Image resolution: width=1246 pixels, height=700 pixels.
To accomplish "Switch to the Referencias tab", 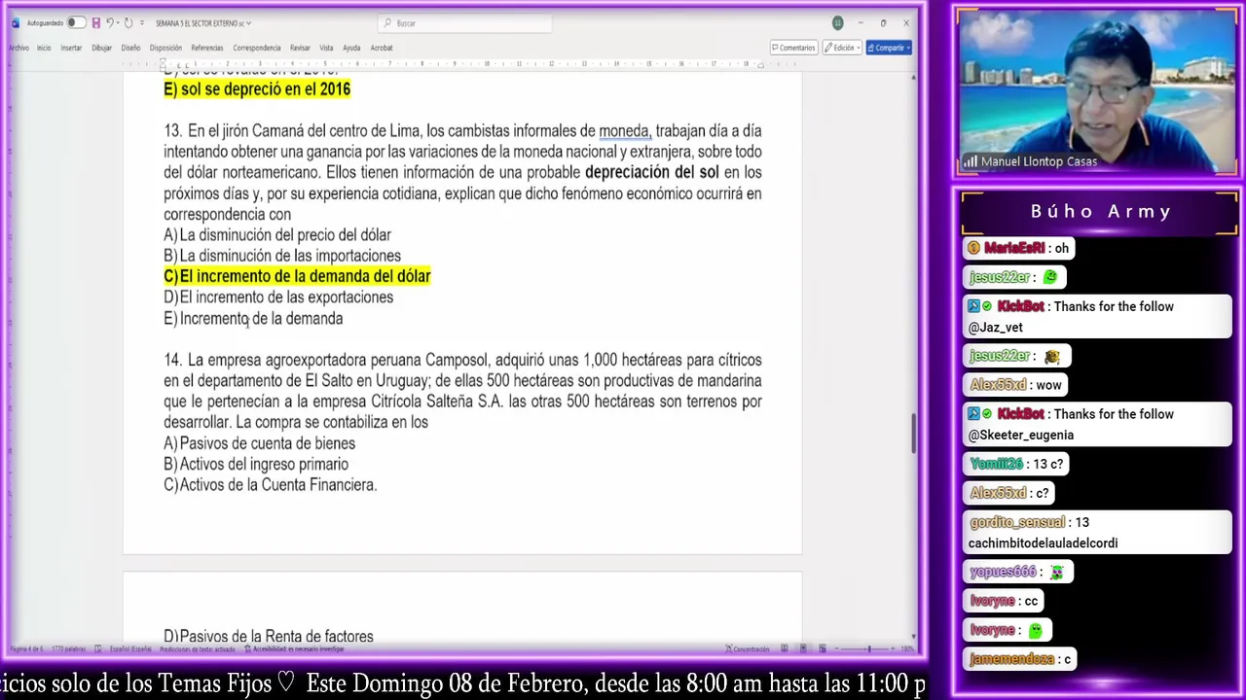I will pos(207,48).
